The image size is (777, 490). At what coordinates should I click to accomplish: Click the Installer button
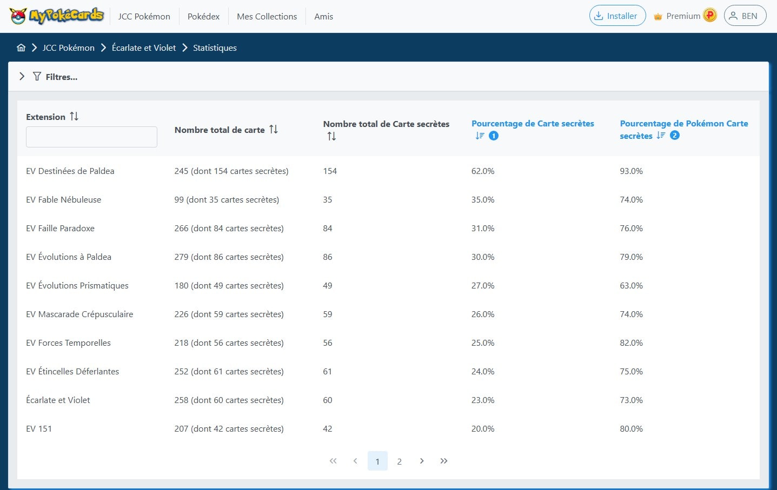pos(617,16)
